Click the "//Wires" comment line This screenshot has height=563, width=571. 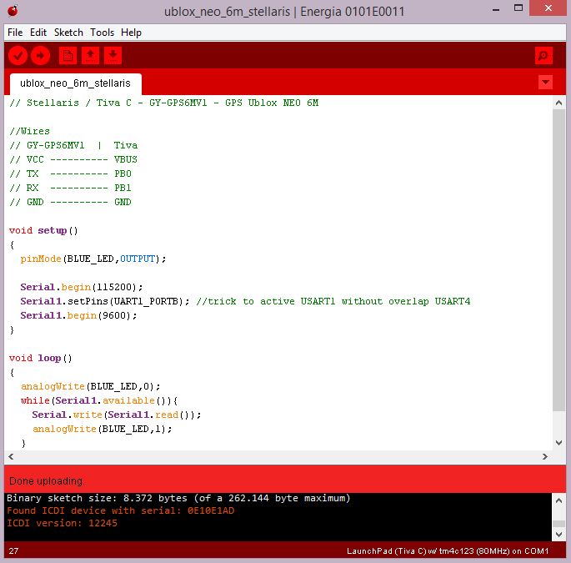pyautogui.click(x=29, y=131)
